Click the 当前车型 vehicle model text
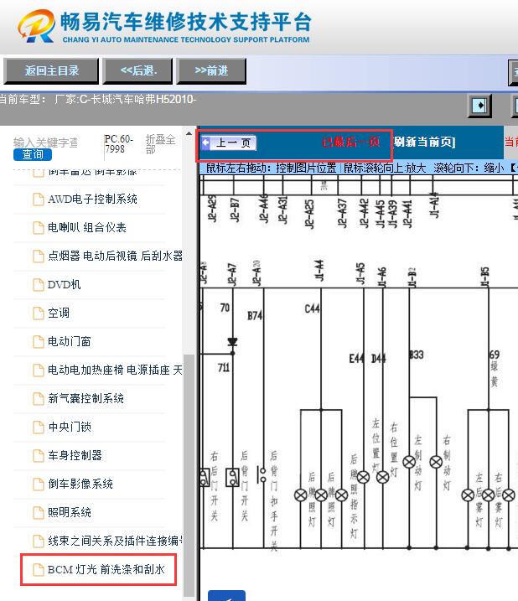 [98, 99]
